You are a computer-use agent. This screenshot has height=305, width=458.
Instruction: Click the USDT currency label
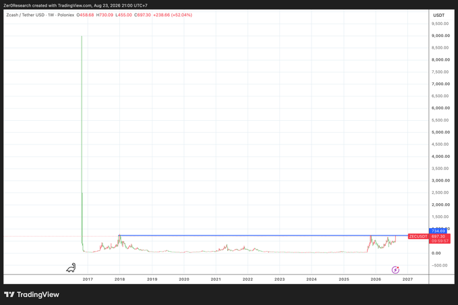tap(438, 16)
